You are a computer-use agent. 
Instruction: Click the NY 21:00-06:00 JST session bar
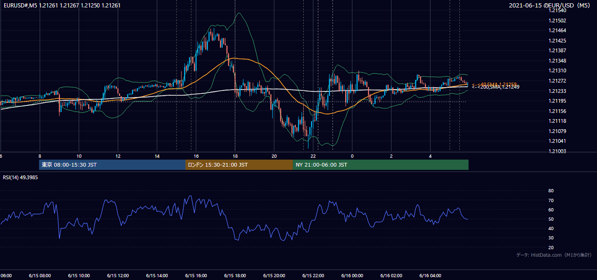381,165
